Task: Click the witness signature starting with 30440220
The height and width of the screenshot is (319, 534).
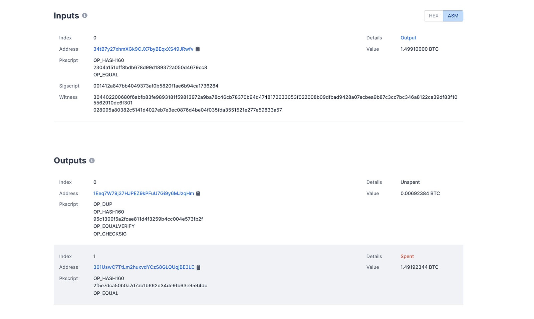Action: (x=275, y=97)
